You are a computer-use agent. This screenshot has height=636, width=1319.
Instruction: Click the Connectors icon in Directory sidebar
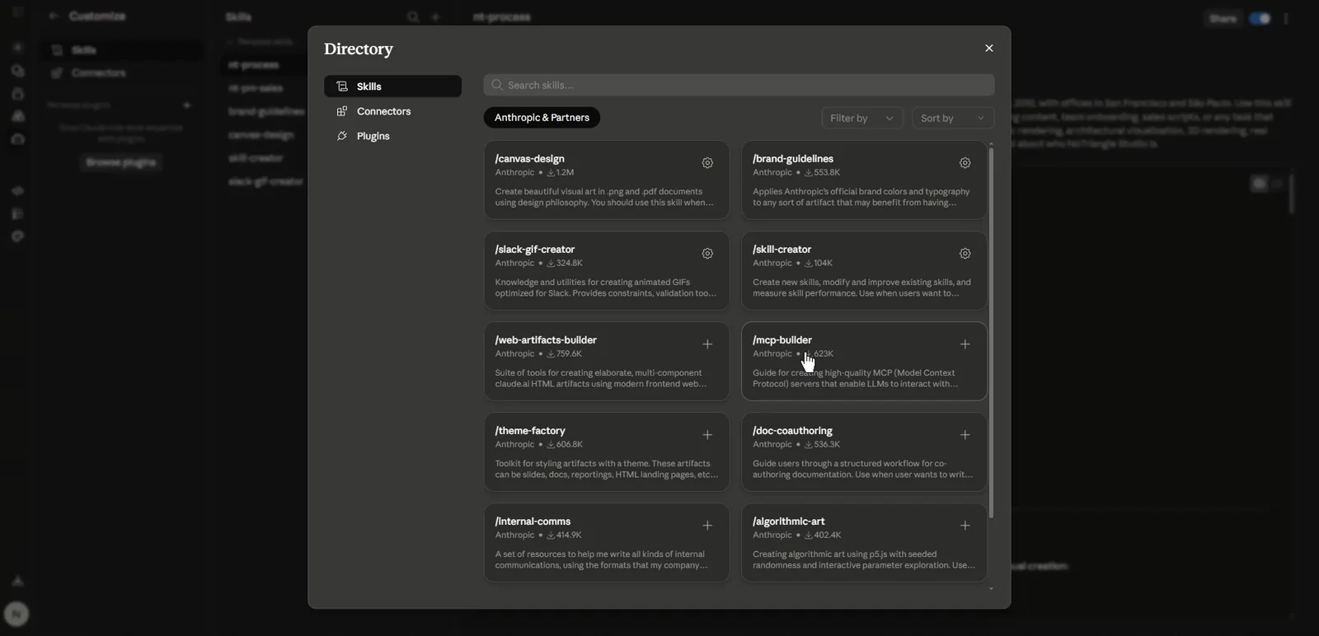[x=342, y=111]
